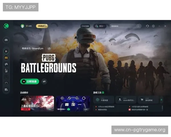Open the user avatar profile

click(x=23, y=26)
